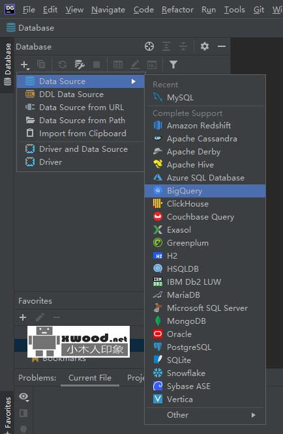This screenshot has height=434, width=283.
Task: Choose Amazon Redshift data source
Action: point(205,125)
